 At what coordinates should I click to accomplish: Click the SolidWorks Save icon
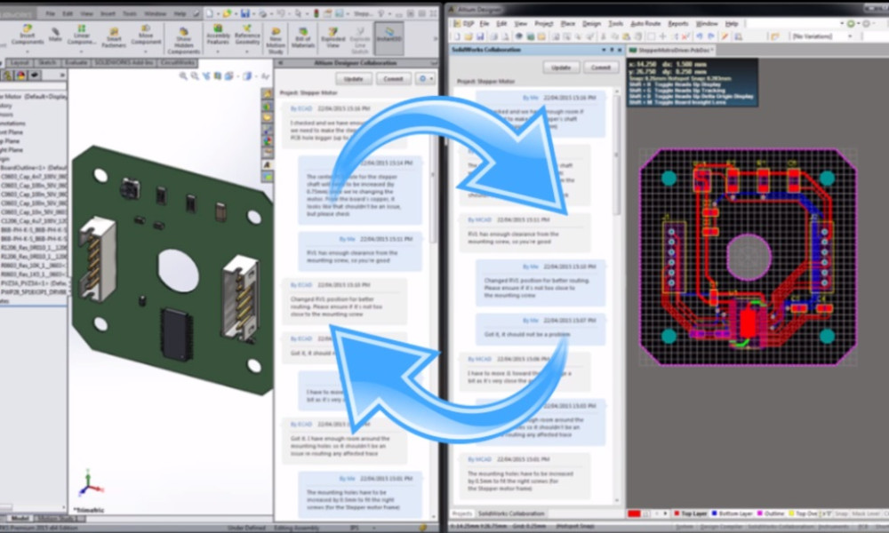(x=245, y=13)
